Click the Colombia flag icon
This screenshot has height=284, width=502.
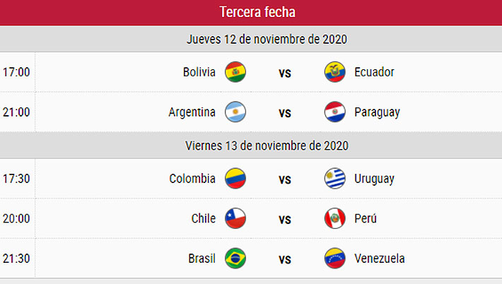(x=235, y=179)
